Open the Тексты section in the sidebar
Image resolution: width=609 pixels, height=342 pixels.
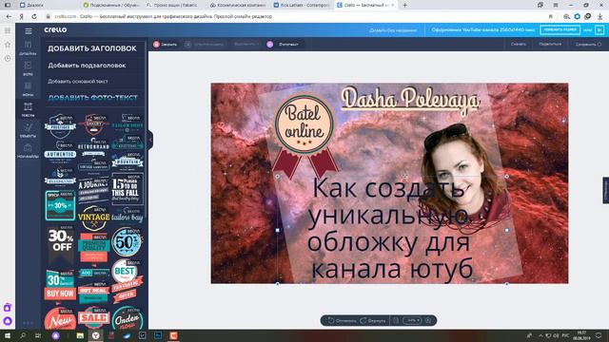coord(28,109)
